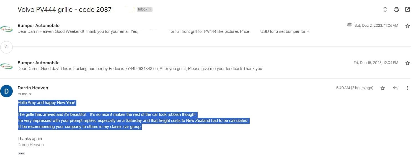Show recipient details next to "to me"

(x=30, y=94)
